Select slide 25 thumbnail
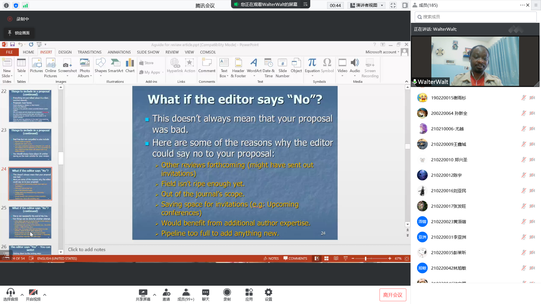Viewport: 541px width, 304px height. tap(30, 222)
